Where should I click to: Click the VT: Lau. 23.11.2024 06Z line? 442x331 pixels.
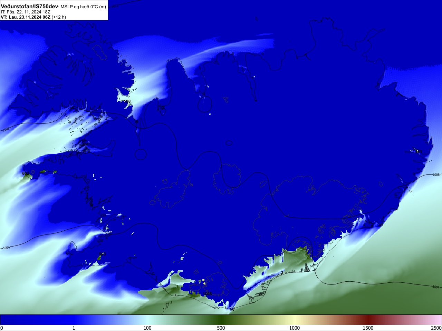pos(26,17)
